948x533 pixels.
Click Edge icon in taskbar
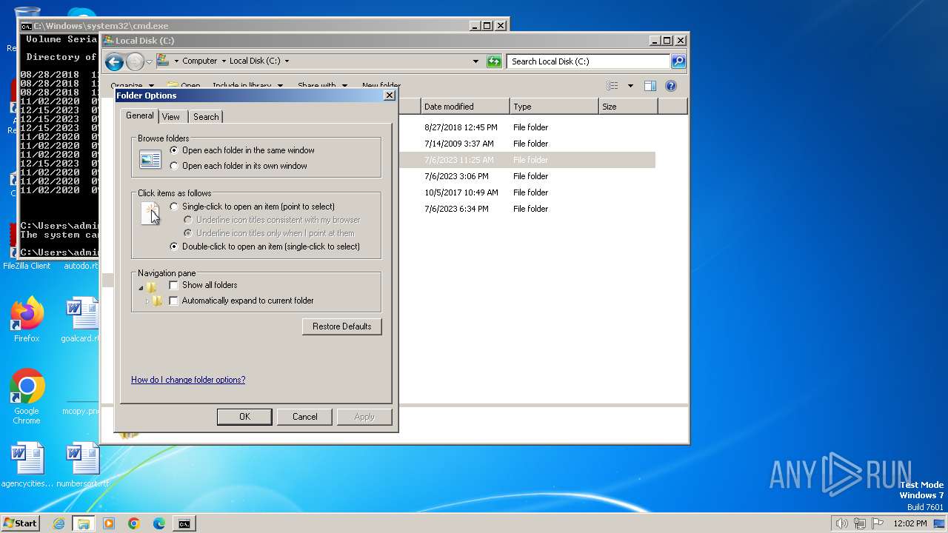[159, 523]
